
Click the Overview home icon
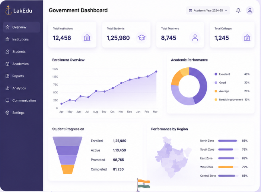pyautogui.click(x=7, y=27)
